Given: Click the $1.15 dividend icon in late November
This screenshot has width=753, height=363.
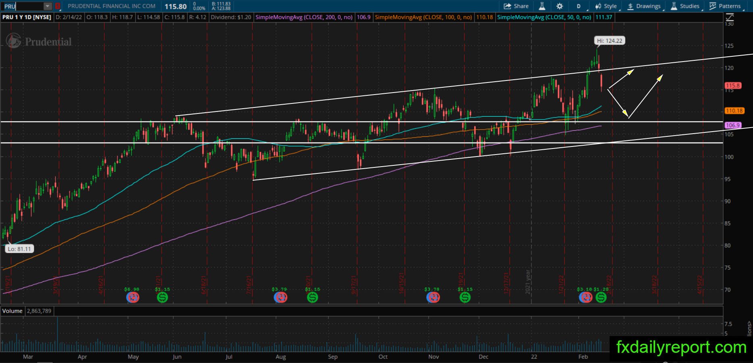Looking at the screenshot, I should point(465,297).
